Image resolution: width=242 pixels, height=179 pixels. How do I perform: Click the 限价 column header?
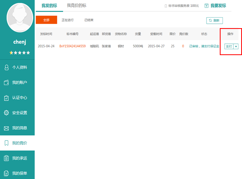173,34
